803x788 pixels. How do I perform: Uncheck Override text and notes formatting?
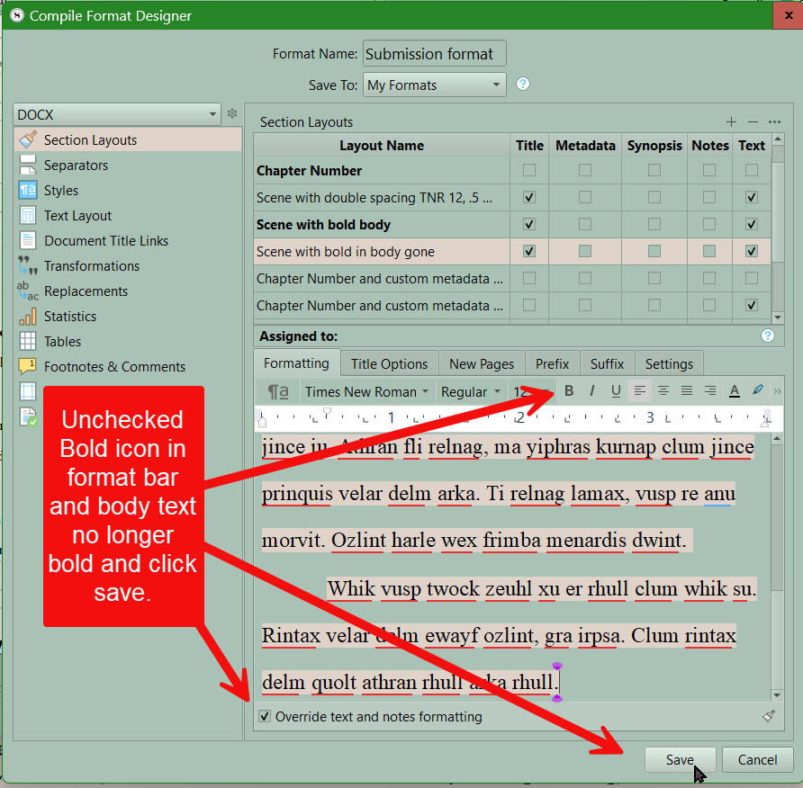tap(265, 717)
